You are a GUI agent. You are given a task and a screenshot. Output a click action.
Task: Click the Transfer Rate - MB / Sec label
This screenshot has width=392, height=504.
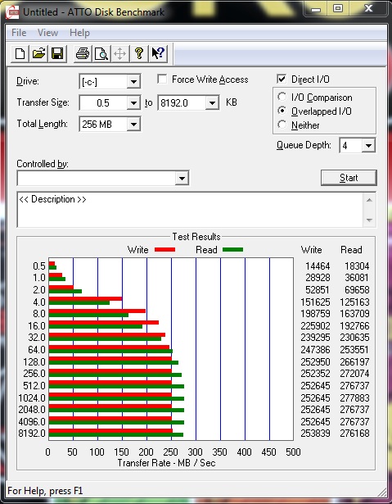(x=166, y=463)
